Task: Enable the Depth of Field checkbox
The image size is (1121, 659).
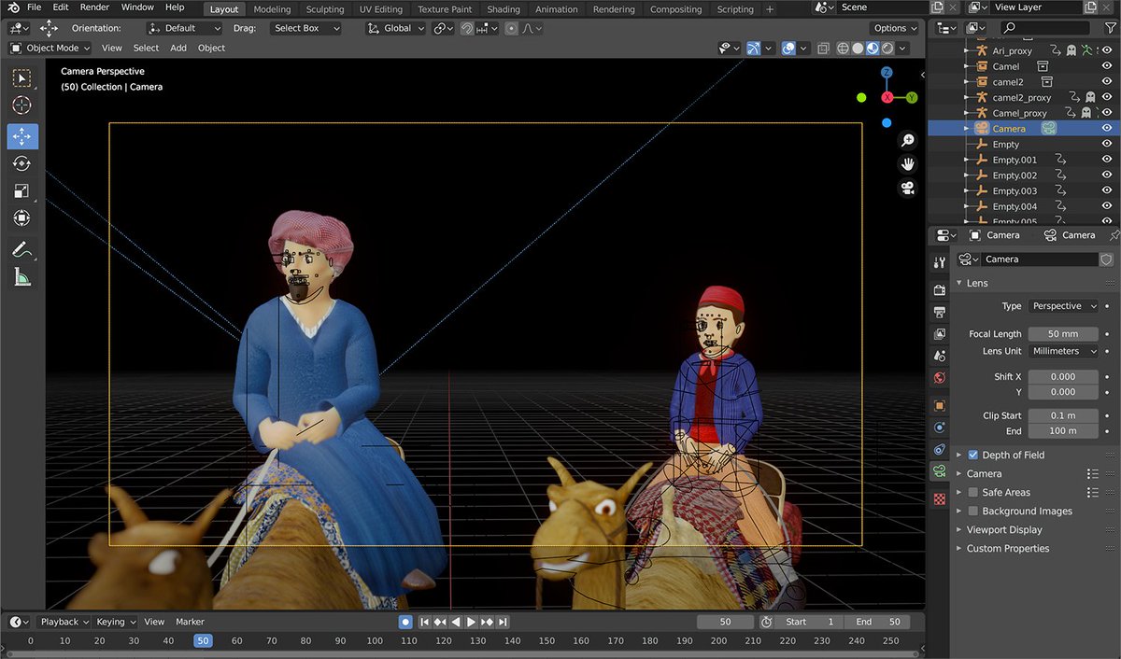Action: point(973,455)
